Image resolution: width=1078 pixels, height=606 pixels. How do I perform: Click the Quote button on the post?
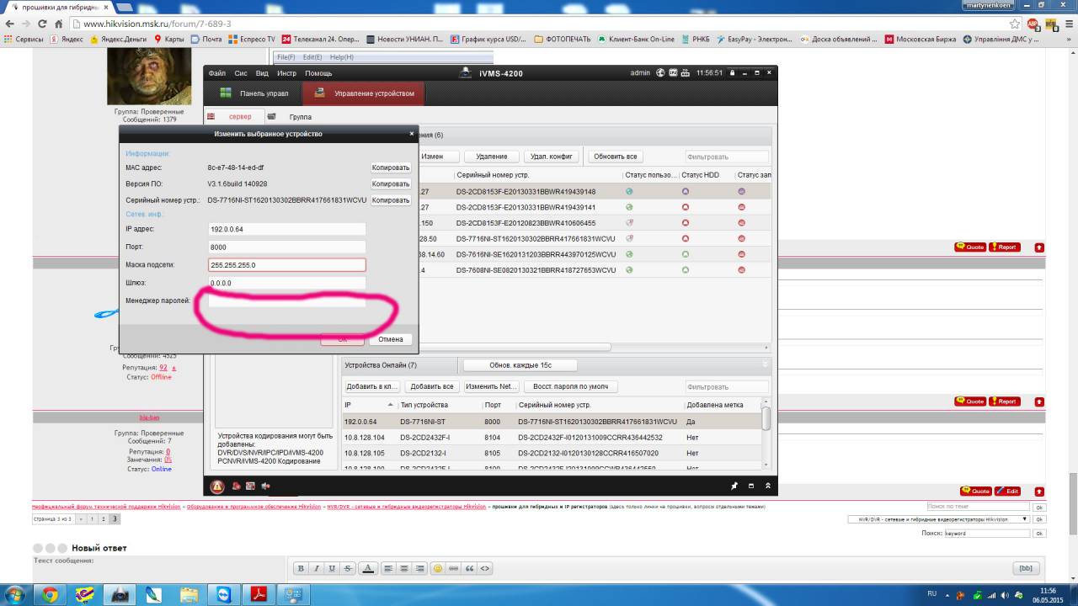[x=970, y=247]
